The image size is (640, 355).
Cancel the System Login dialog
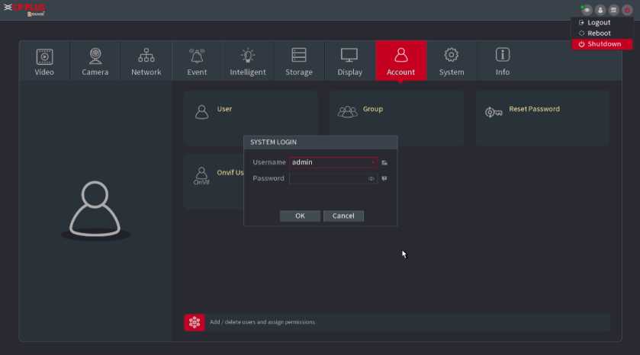(343, 216)
